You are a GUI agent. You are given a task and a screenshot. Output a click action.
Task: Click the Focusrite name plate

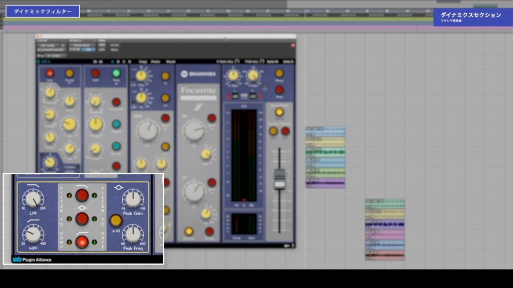[x=198, y=90]
